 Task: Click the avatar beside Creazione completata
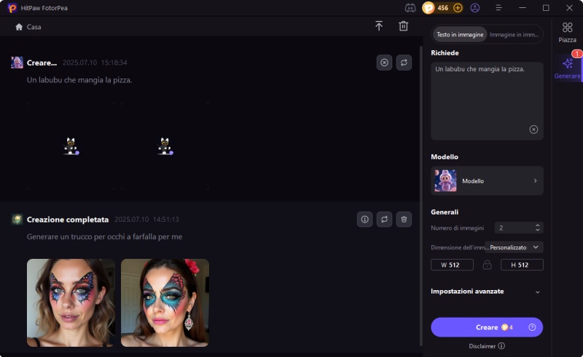17,220
